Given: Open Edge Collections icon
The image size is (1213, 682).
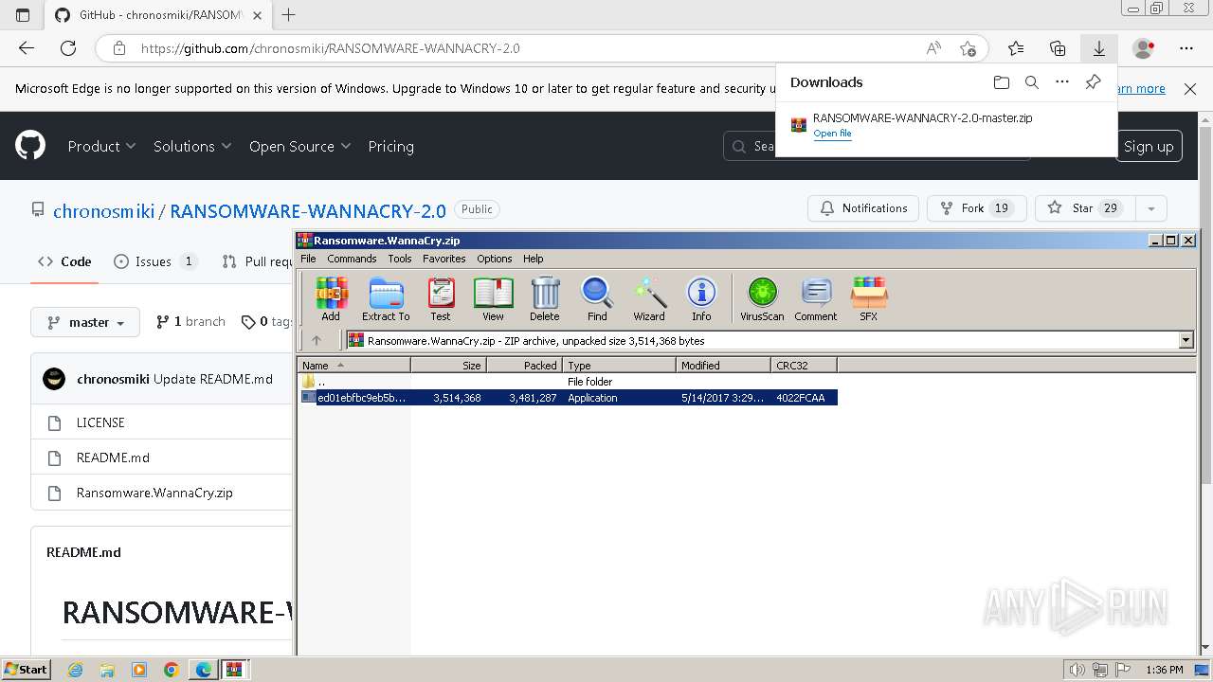Looking at the screenshot, I should click(x=1058, y=48).
